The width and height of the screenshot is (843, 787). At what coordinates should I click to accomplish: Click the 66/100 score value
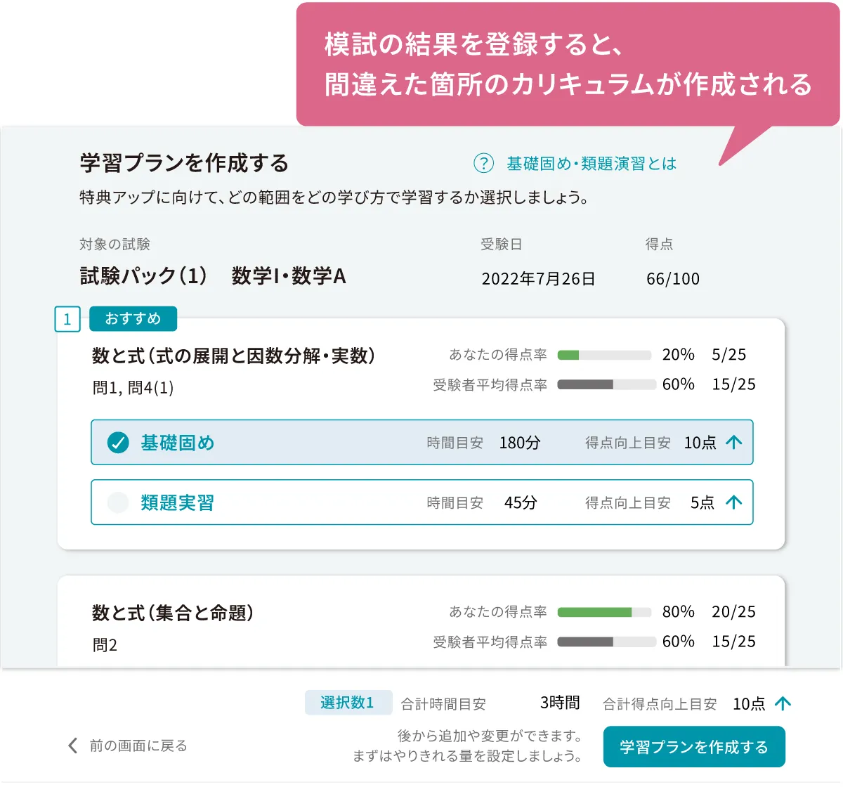[674, 278]
